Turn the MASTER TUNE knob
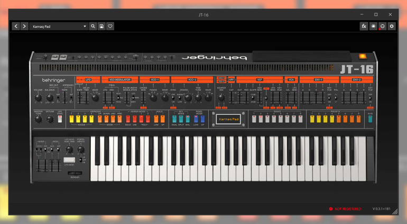407x224 pixels. point(38,119)
